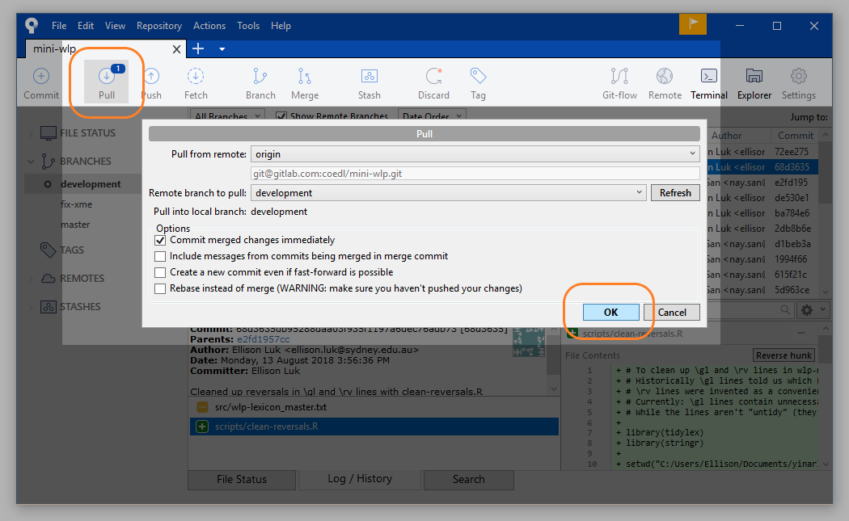Launch Terminal from the toolbar

pyautogui.click(x=709, y=76)
